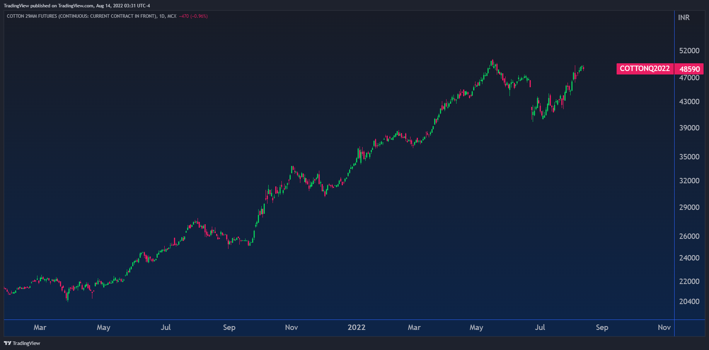This screenshot has width=709, height=350.
Task: Click the 29000 price axis label
Action: pos(689,207)
